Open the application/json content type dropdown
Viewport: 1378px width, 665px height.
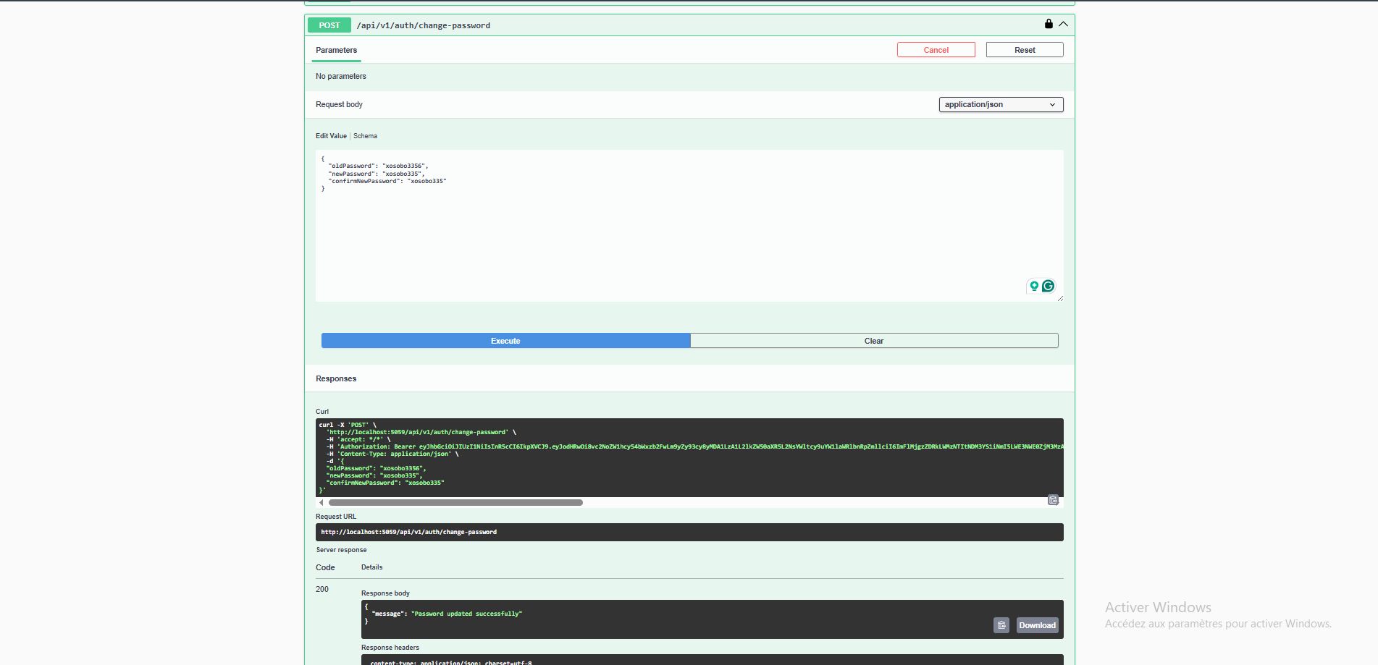(x=1001, y=105)
